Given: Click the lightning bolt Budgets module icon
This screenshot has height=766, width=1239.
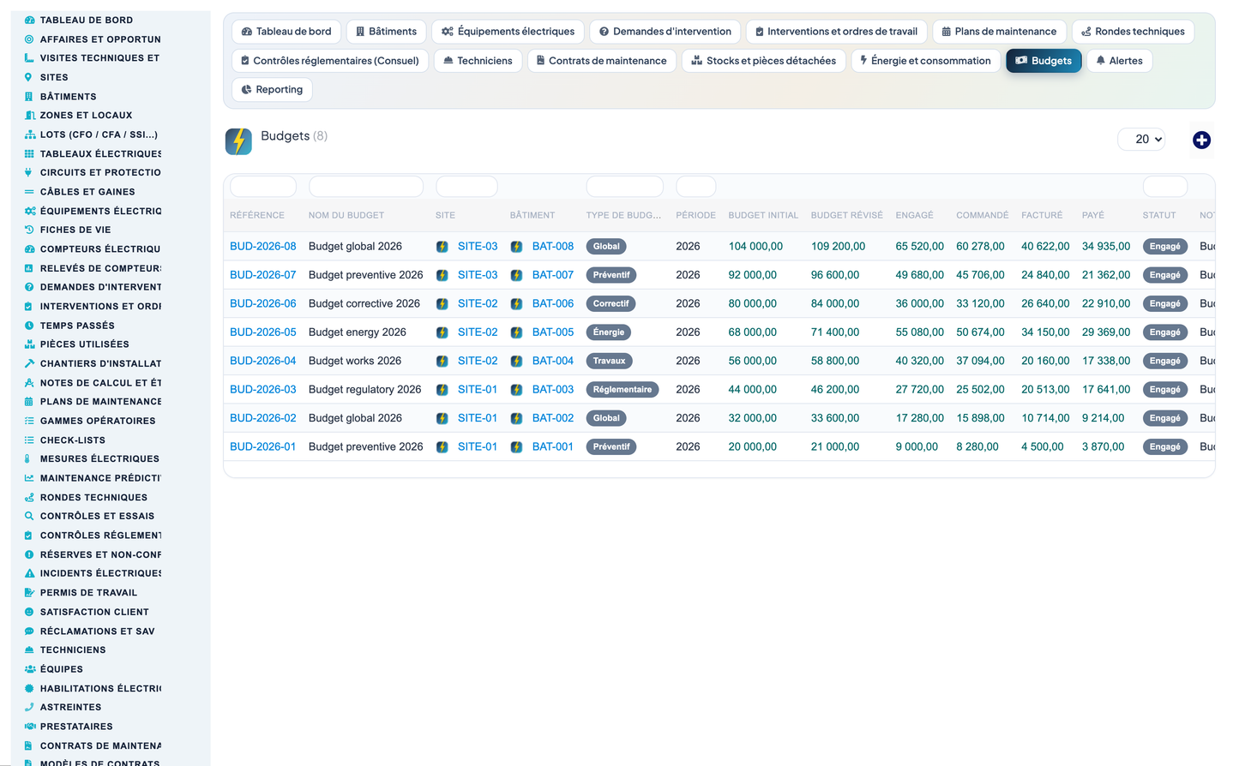Looking at the screenshot, I should click(238, 141).
